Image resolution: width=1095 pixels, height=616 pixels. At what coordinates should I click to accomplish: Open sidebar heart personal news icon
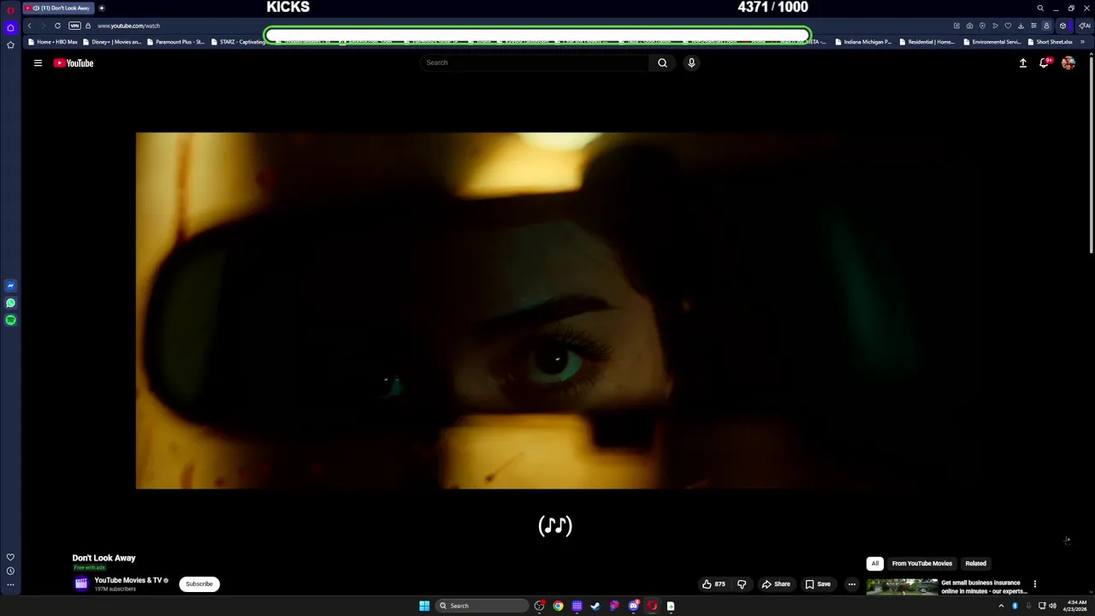pos(10,557)
